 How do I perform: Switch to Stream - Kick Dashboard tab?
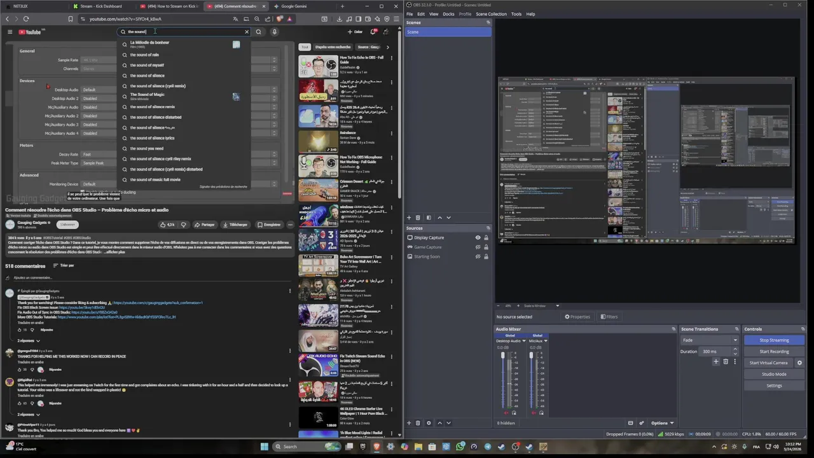[100, 6]
